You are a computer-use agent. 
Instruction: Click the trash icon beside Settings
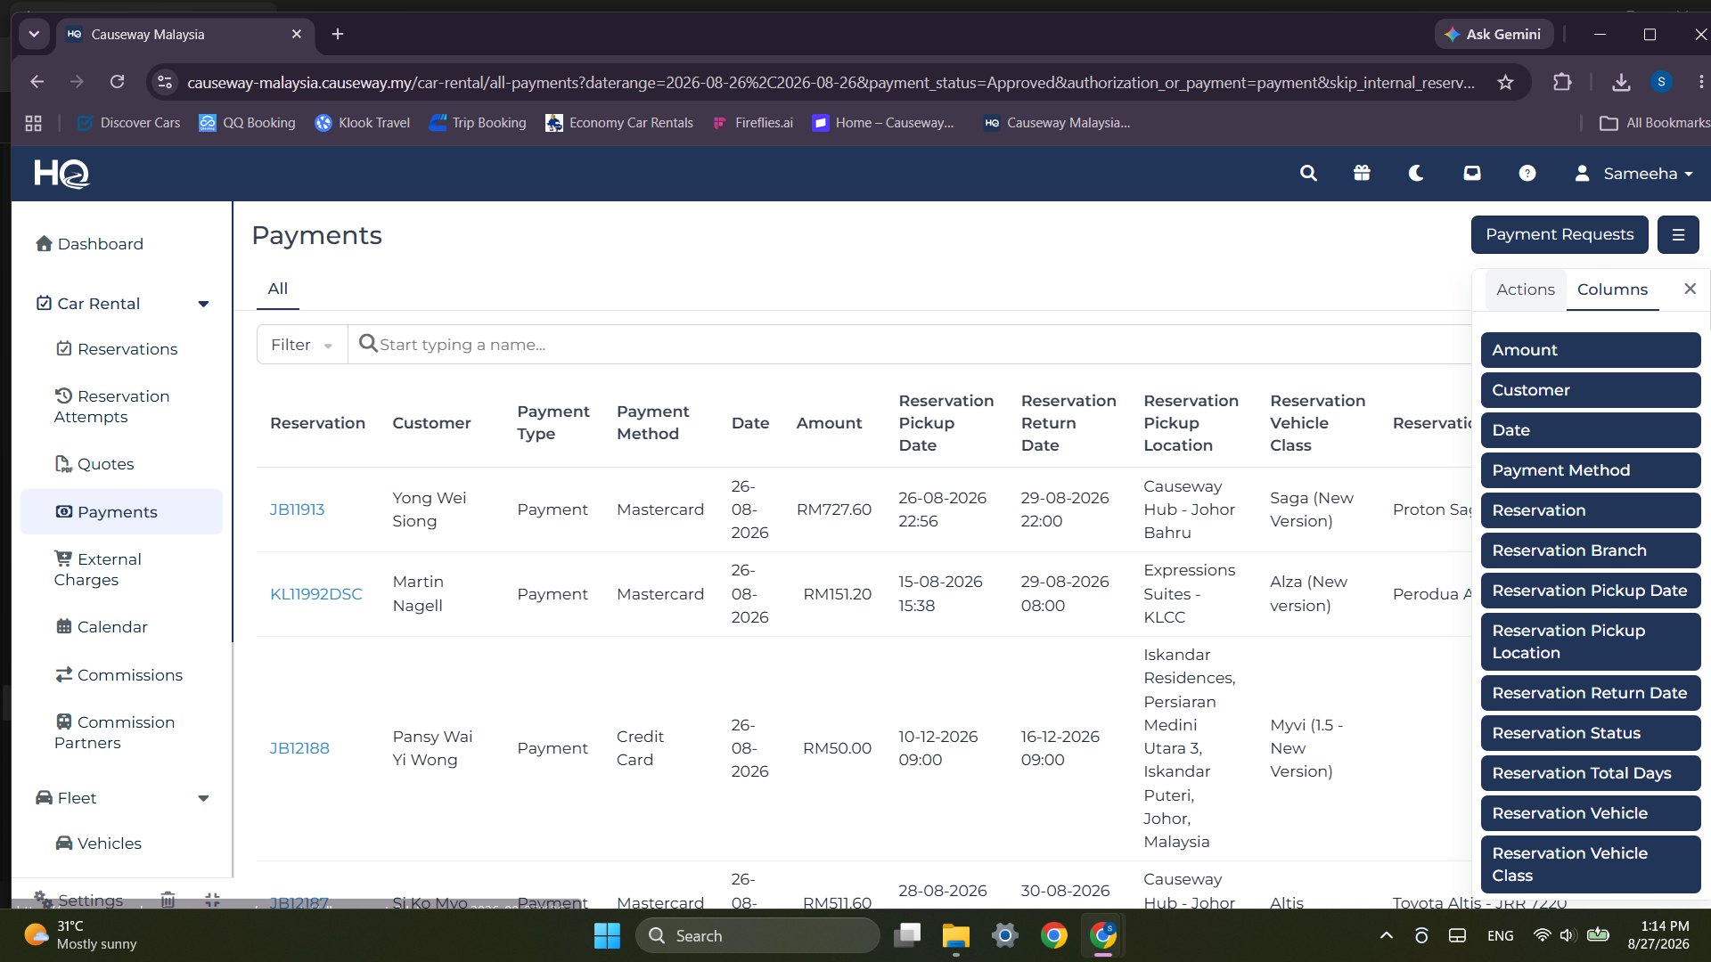(168, 900)
